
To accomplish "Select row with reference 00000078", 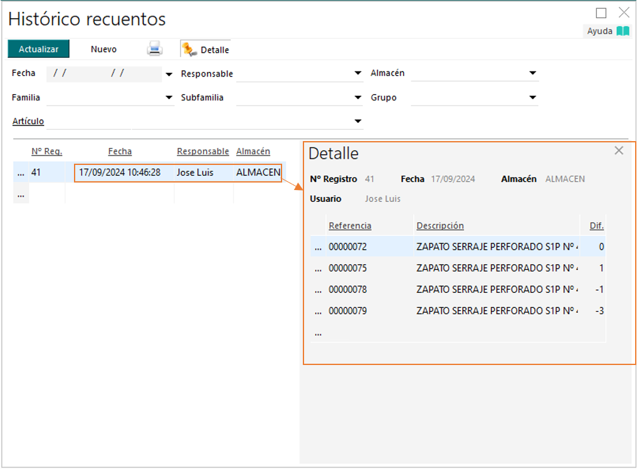I will coord(348,290).
